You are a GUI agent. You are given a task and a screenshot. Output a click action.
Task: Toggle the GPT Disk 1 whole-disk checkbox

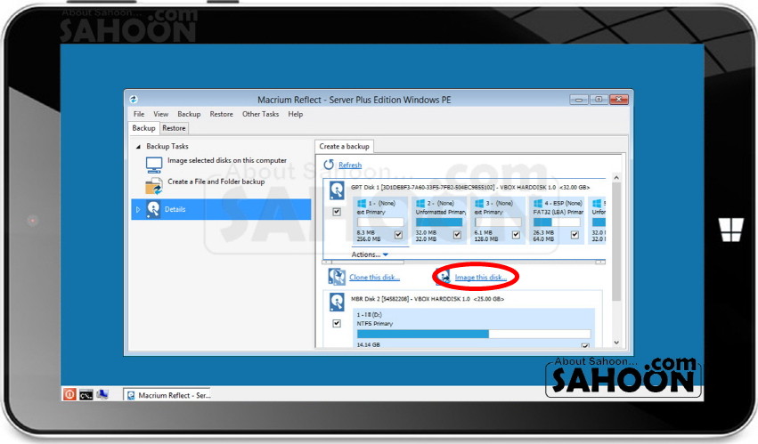point(337,212)
